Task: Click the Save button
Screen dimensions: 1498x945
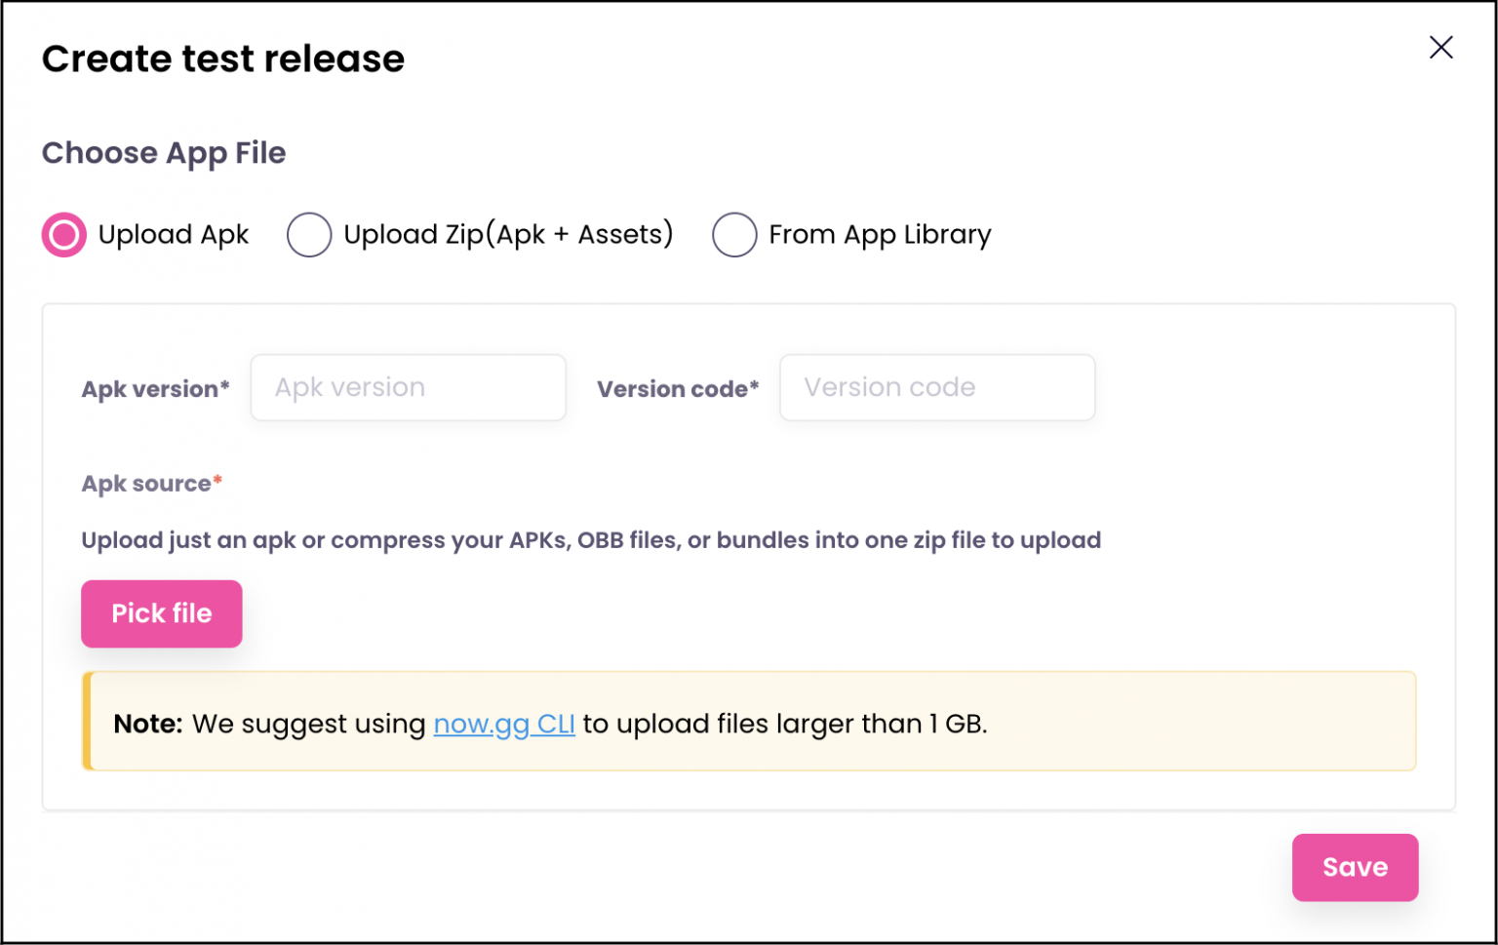Action: (1355, 867)
